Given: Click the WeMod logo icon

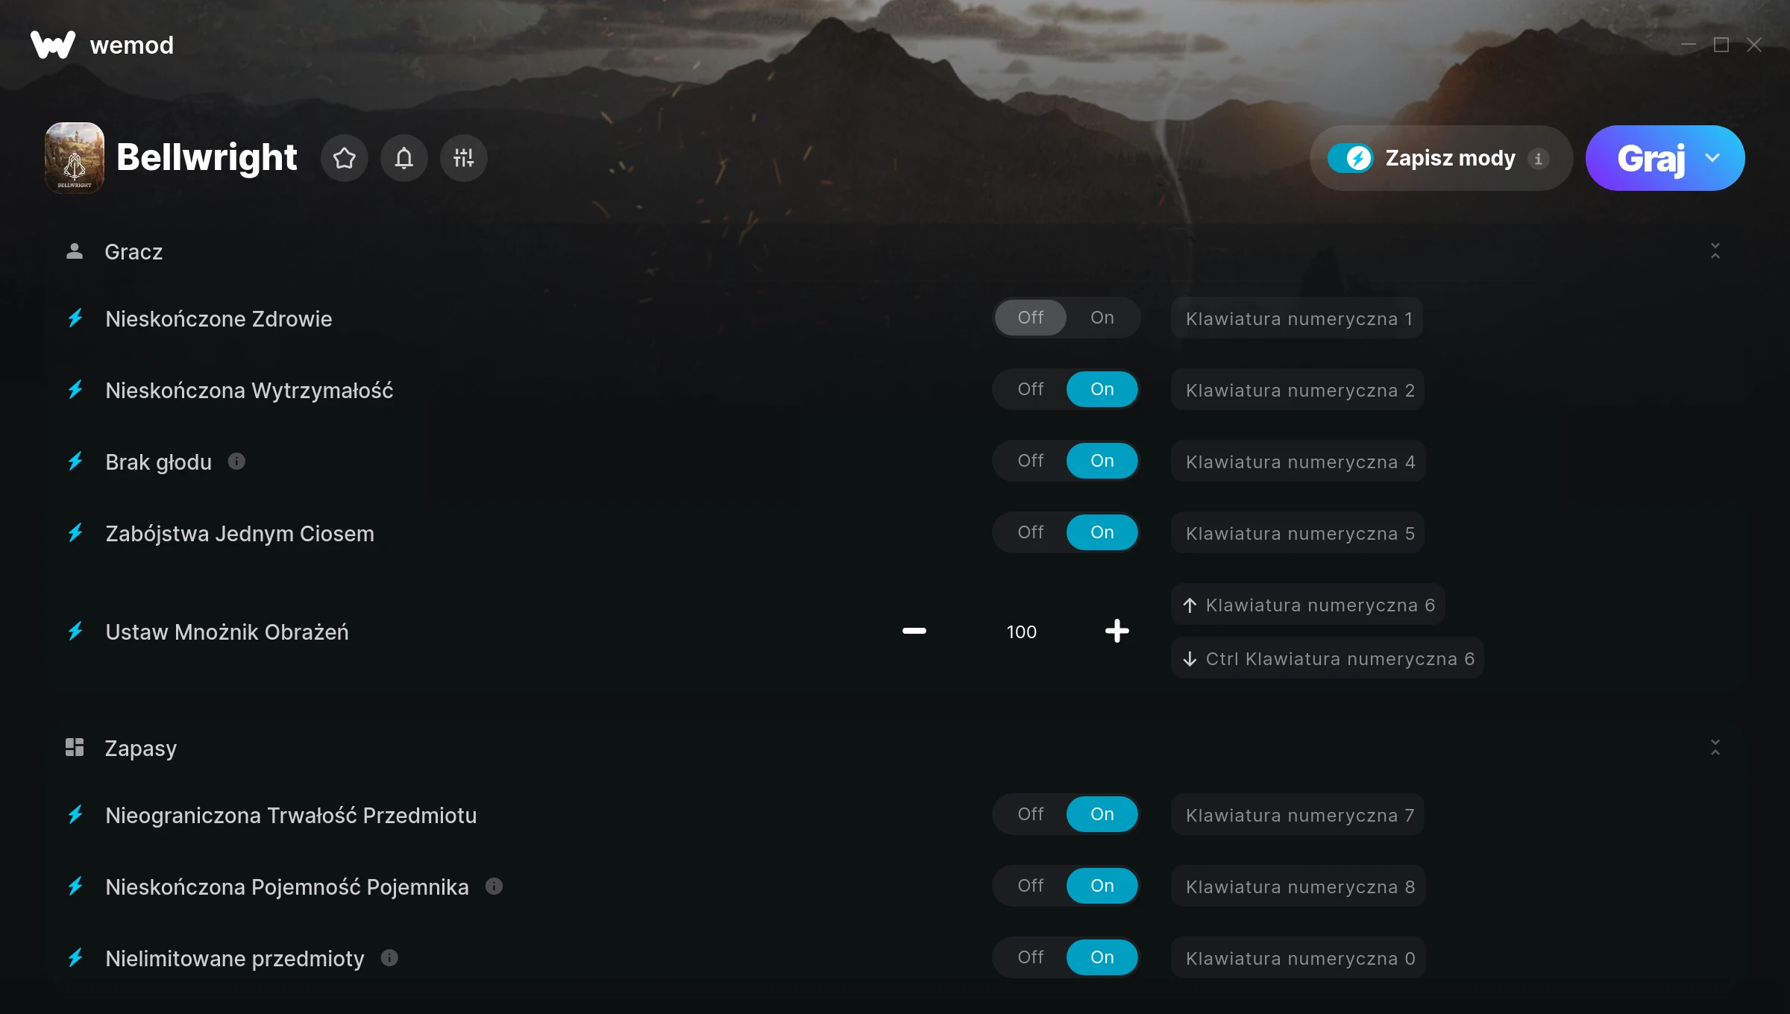Looking at the screenshot, I should point(53,45).
